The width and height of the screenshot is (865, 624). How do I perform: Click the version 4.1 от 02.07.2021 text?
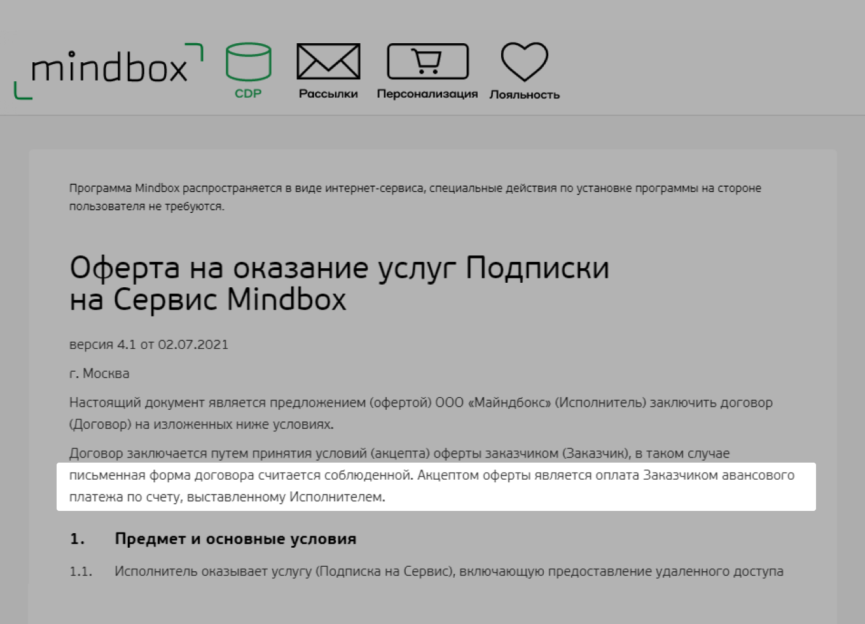point(148,344)
